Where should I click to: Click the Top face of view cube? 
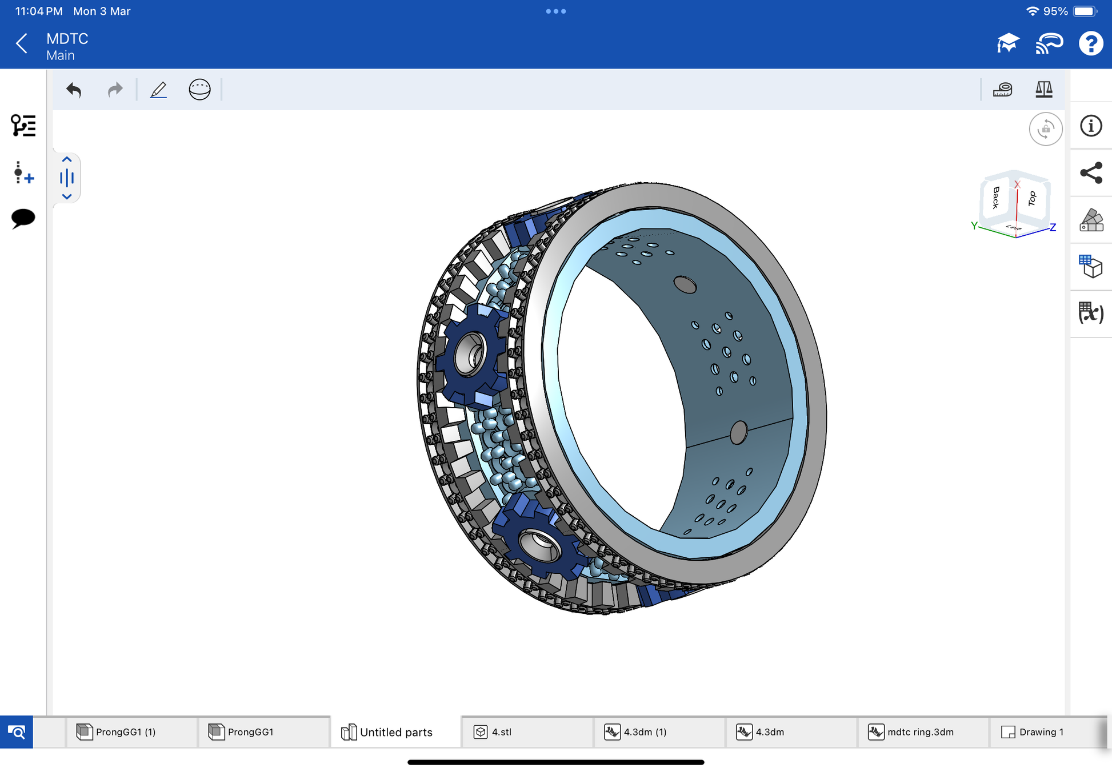coord(1032,199)
